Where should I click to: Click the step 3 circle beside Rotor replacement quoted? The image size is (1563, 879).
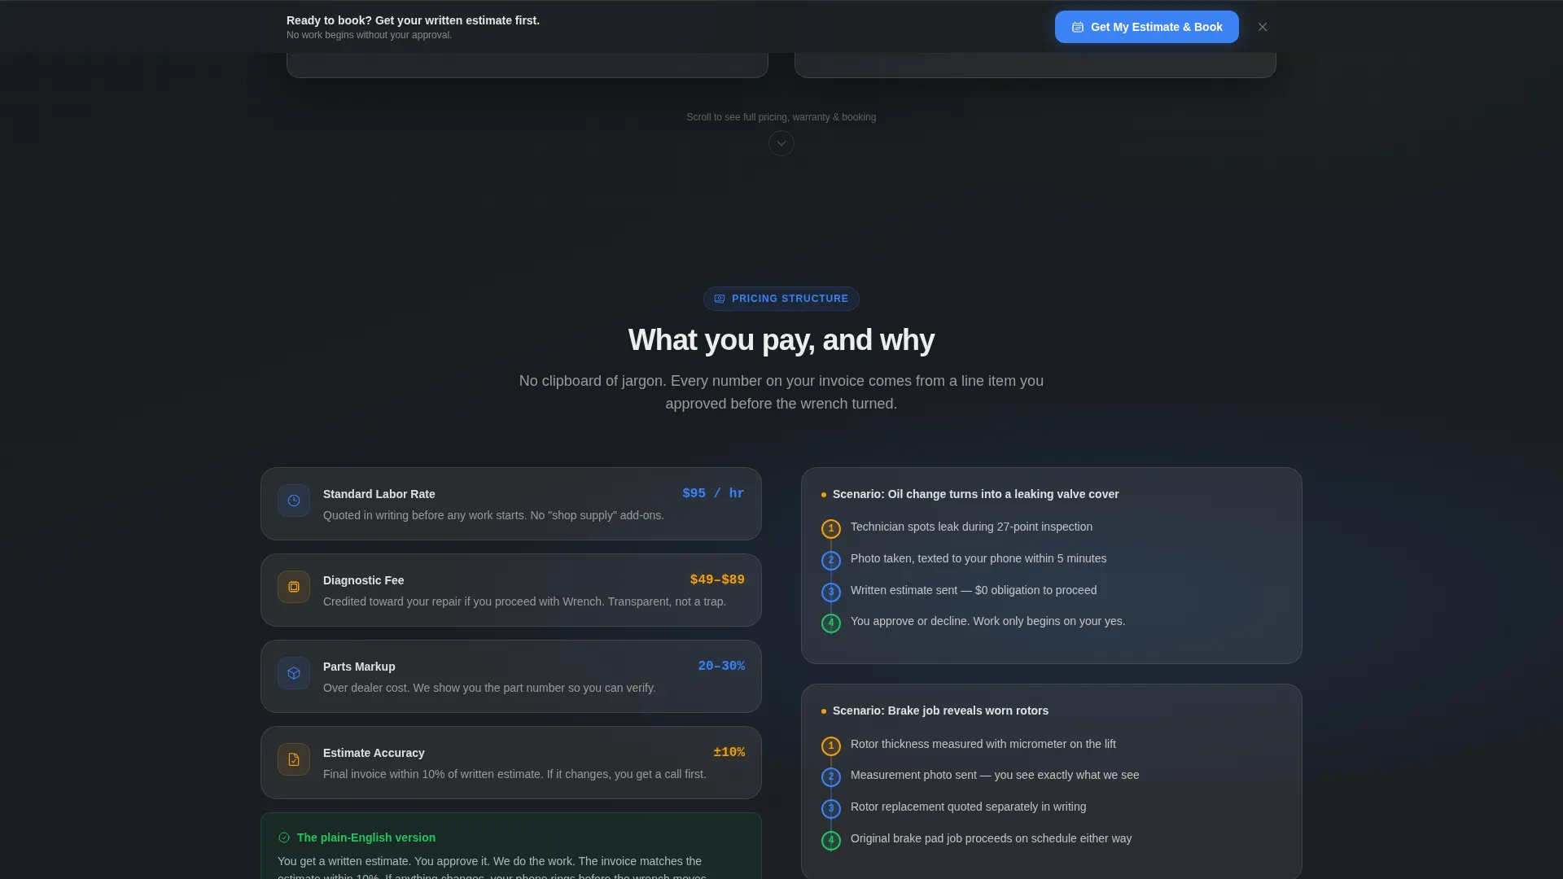(x=831, y=809)
